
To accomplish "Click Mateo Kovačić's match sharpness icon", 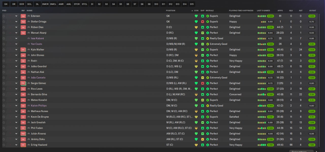I will [x=203, y=100].
